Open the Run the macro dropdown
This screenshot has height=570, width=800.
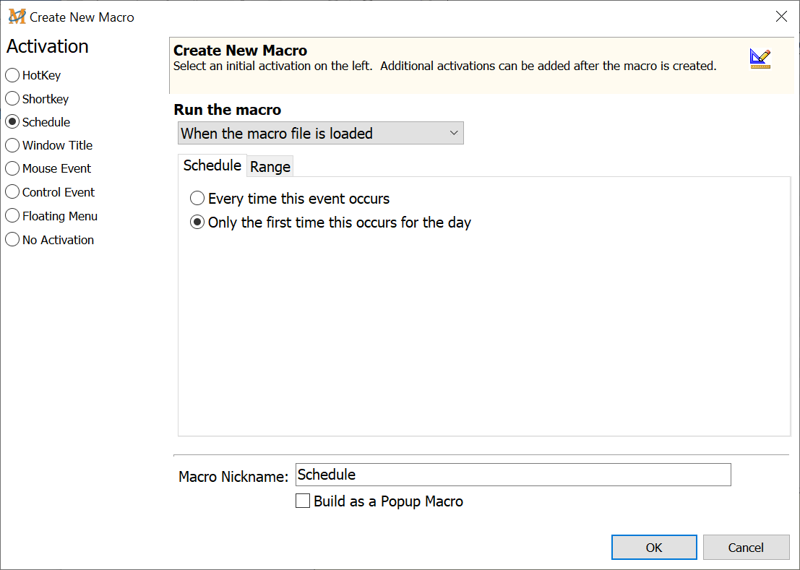pos(320,133)
